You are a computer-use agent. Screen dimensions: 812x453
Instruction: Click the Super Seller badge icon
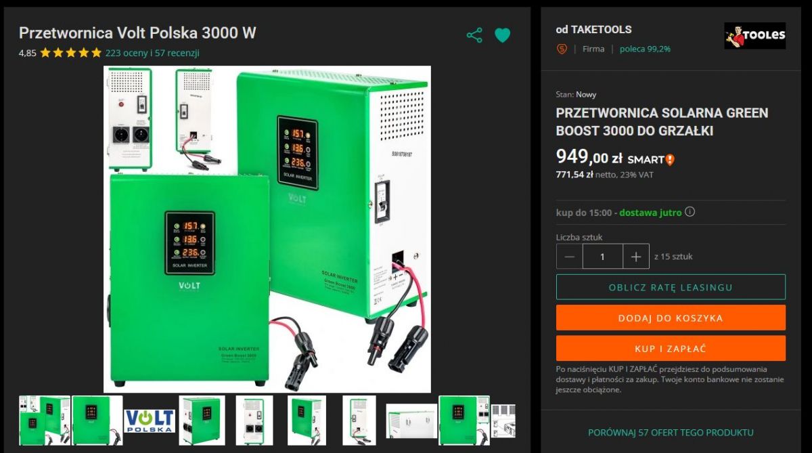(562, 49)
